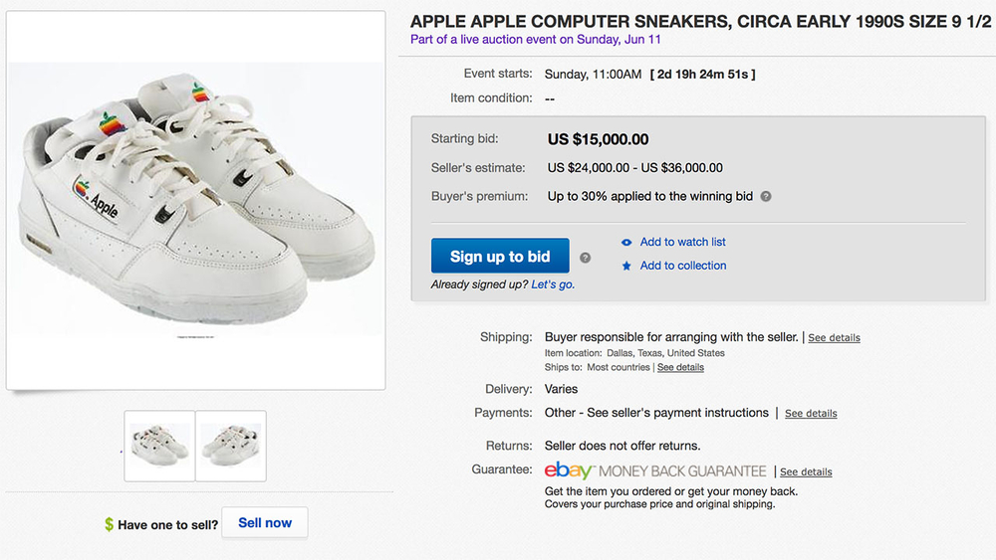Open See details for Shipping responsibility
Viewport: 996px width, 560px height.
coord(834,338)
